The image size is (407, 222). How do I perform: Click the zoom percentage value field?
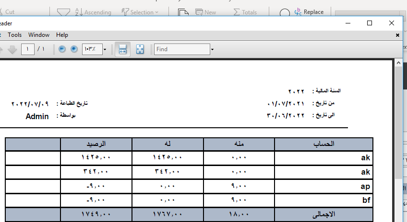[92, 49]
